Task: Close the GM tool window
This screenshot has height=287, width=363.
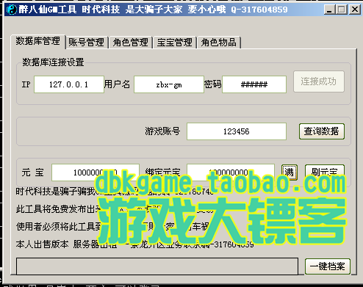Action: [x=355, y=10]
